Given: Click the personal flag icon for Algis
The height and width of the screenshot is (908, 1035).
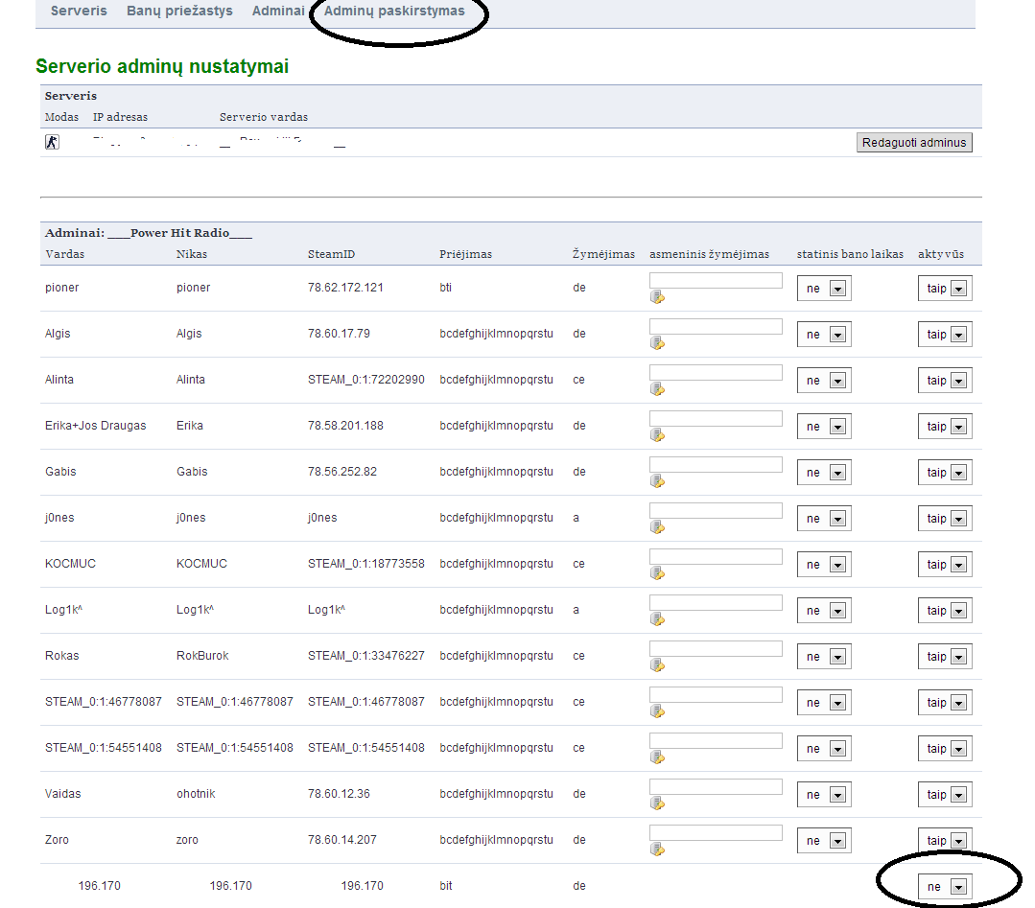Looking at the screenshot, I should tap(657, 343).
